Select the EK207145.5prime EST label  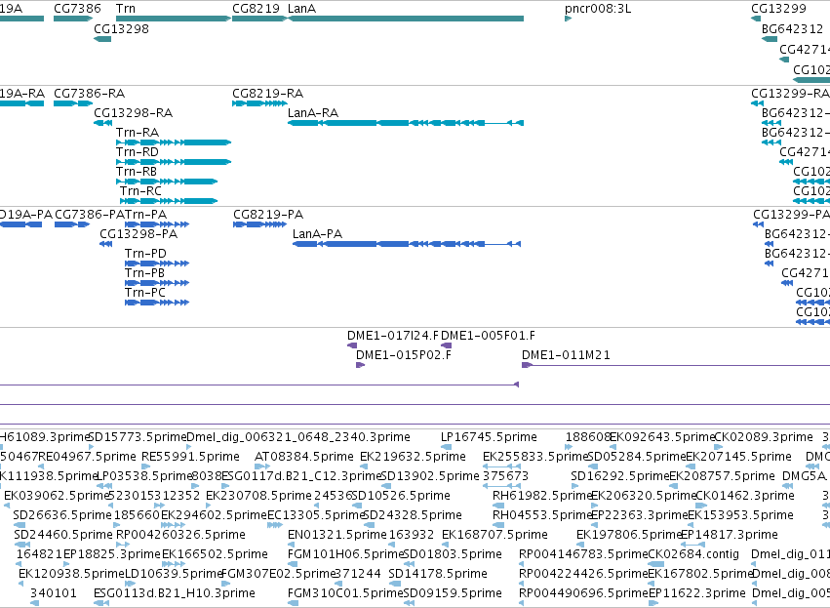[739, 457]
